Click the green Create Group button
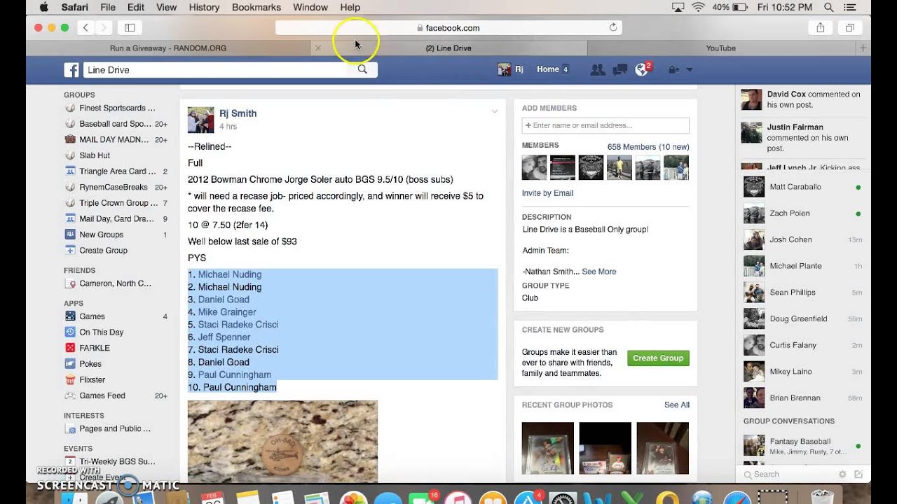 coord(658,358)
